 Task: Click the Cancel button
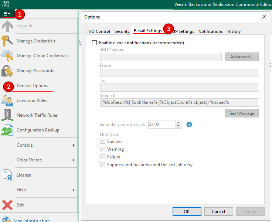pos(218,212)
